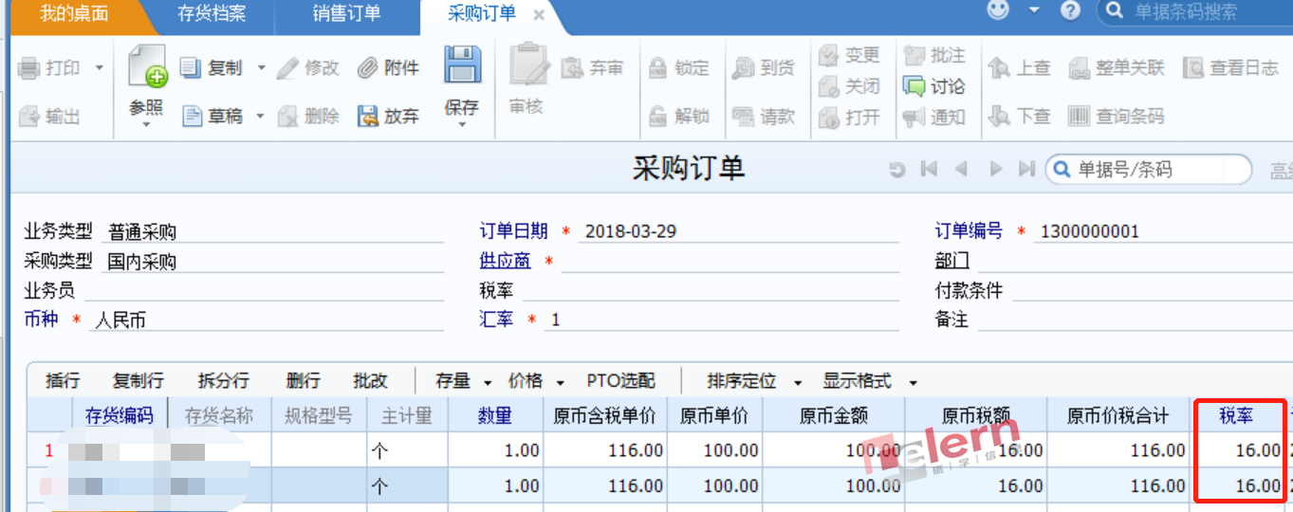The image size is (1293, 512).
Task: Click the 通知 notify megaphone button
Action: pyautogui.click(x=934, y=118)
